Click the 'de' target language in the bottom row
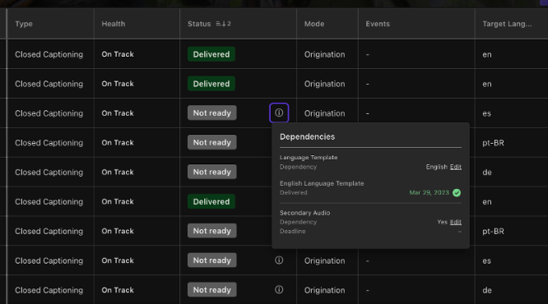 coord(487,290)
